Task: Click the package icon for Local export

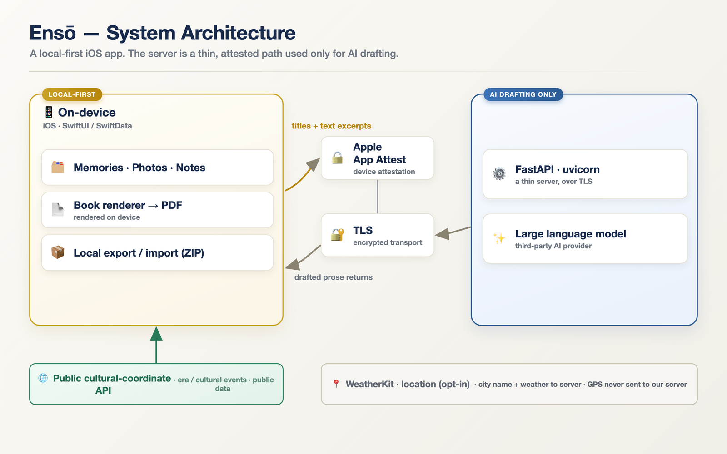Action: (x=58, y=252)
